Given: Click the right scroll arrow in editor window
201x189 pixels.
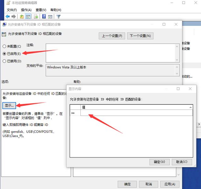Looking at the screenshot, I should (199, 124).
